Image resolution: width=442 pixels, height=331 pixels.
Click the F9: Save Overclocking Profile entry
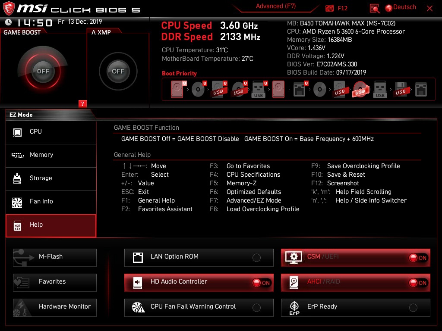coord(356,166)
